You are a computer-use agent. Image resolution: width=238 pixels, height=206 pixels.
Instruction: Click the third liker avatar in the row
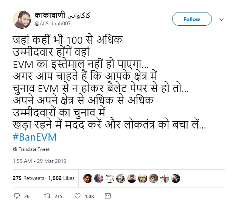(x=109, y=178)
